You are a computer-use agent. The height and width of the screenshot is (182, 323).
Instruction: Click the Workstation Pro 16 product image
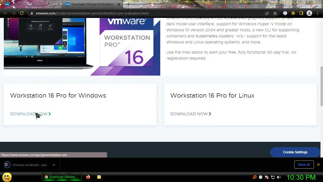click(x=82, y=47)
